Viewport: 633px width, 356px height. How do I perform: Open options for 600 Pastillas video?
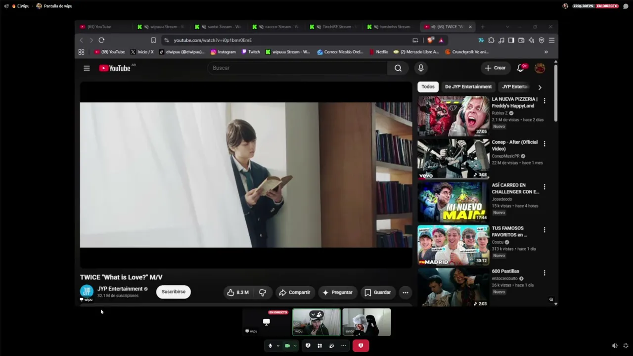[x=544, y=273]
